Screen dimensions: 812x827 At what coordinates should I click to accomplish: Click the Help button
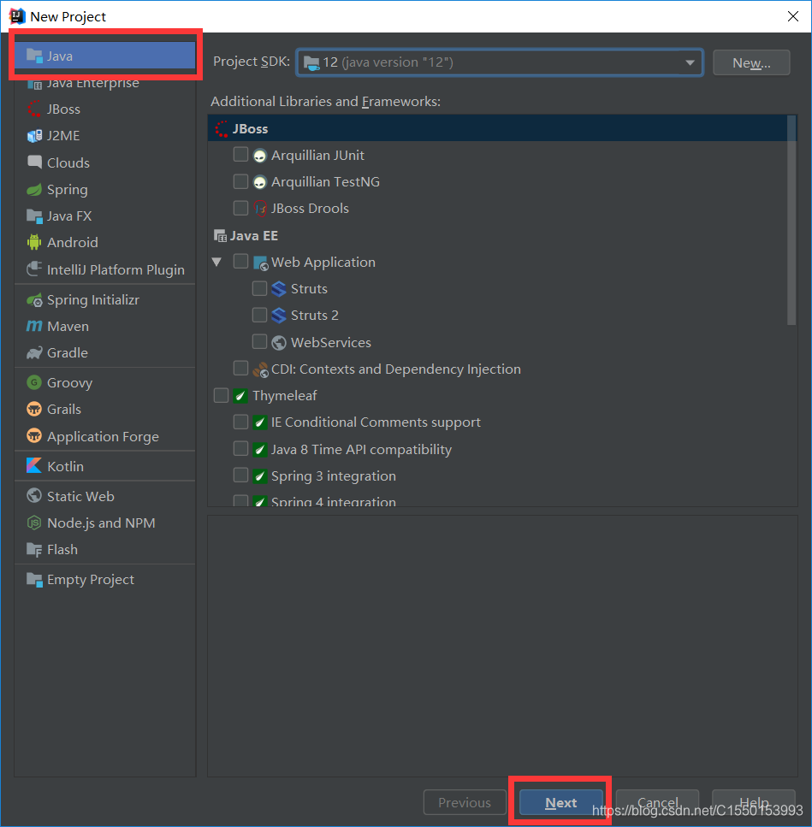tap(754, 802)
